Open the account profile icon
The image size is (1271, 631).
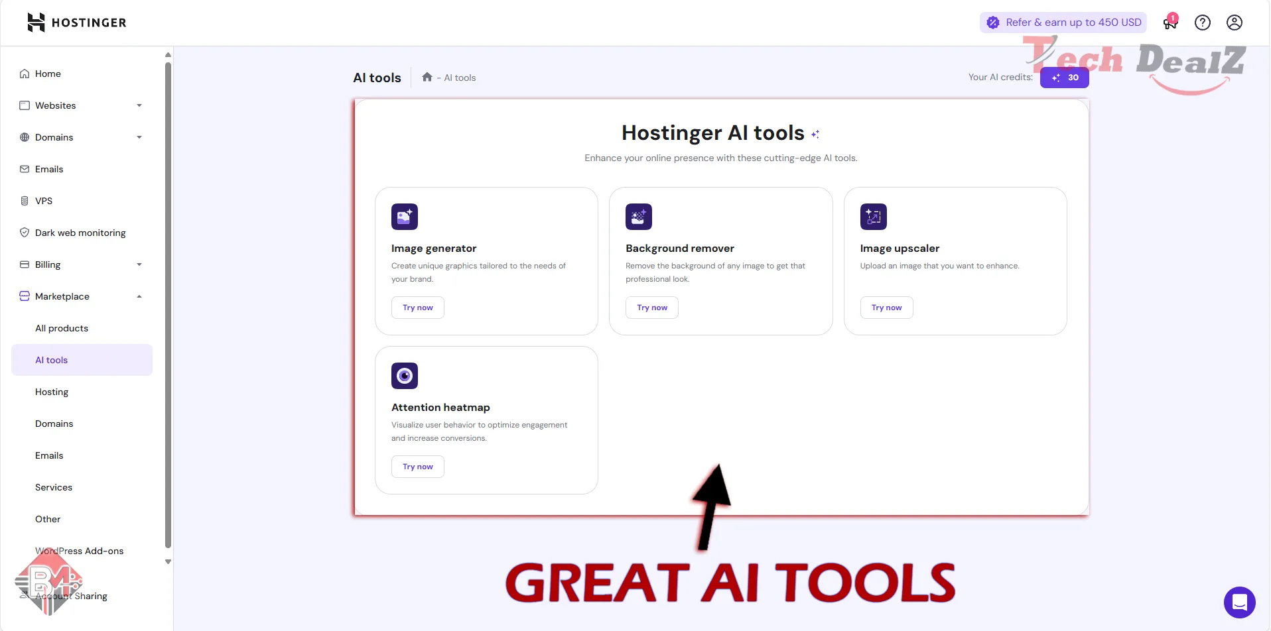click(1235, 23)
